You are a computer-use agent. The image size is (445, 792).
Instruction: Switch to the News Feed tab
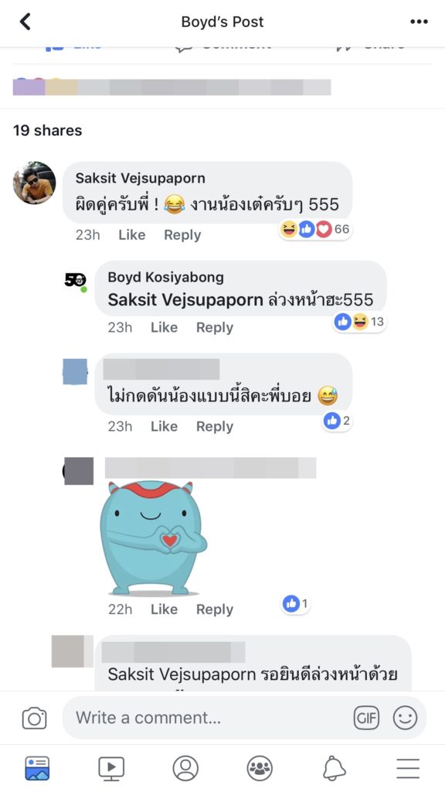[x=37, y=768]
